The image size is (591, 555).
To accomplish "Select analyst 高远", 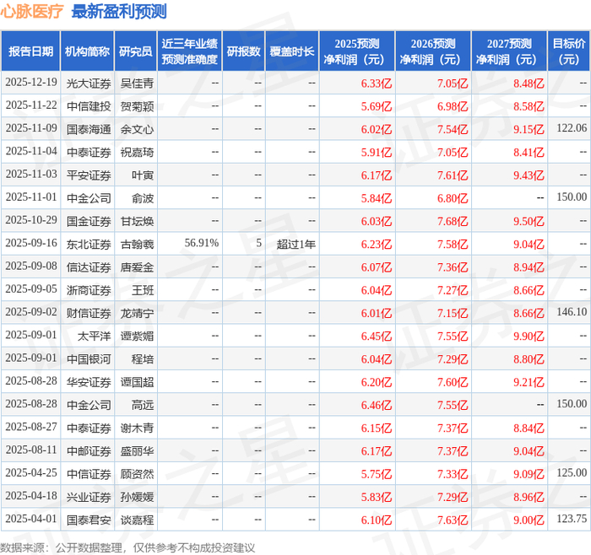I will click(143, 405).
